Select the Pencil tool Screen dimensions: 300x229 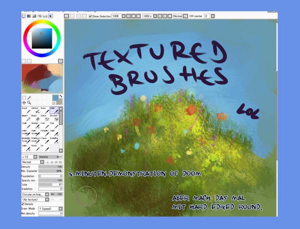[x=26, y=110]
